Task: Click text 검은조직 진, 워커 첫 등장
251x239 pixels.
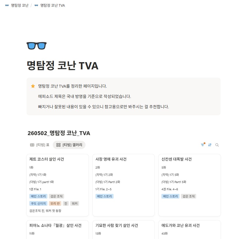Action: click(x=45, y=211)
